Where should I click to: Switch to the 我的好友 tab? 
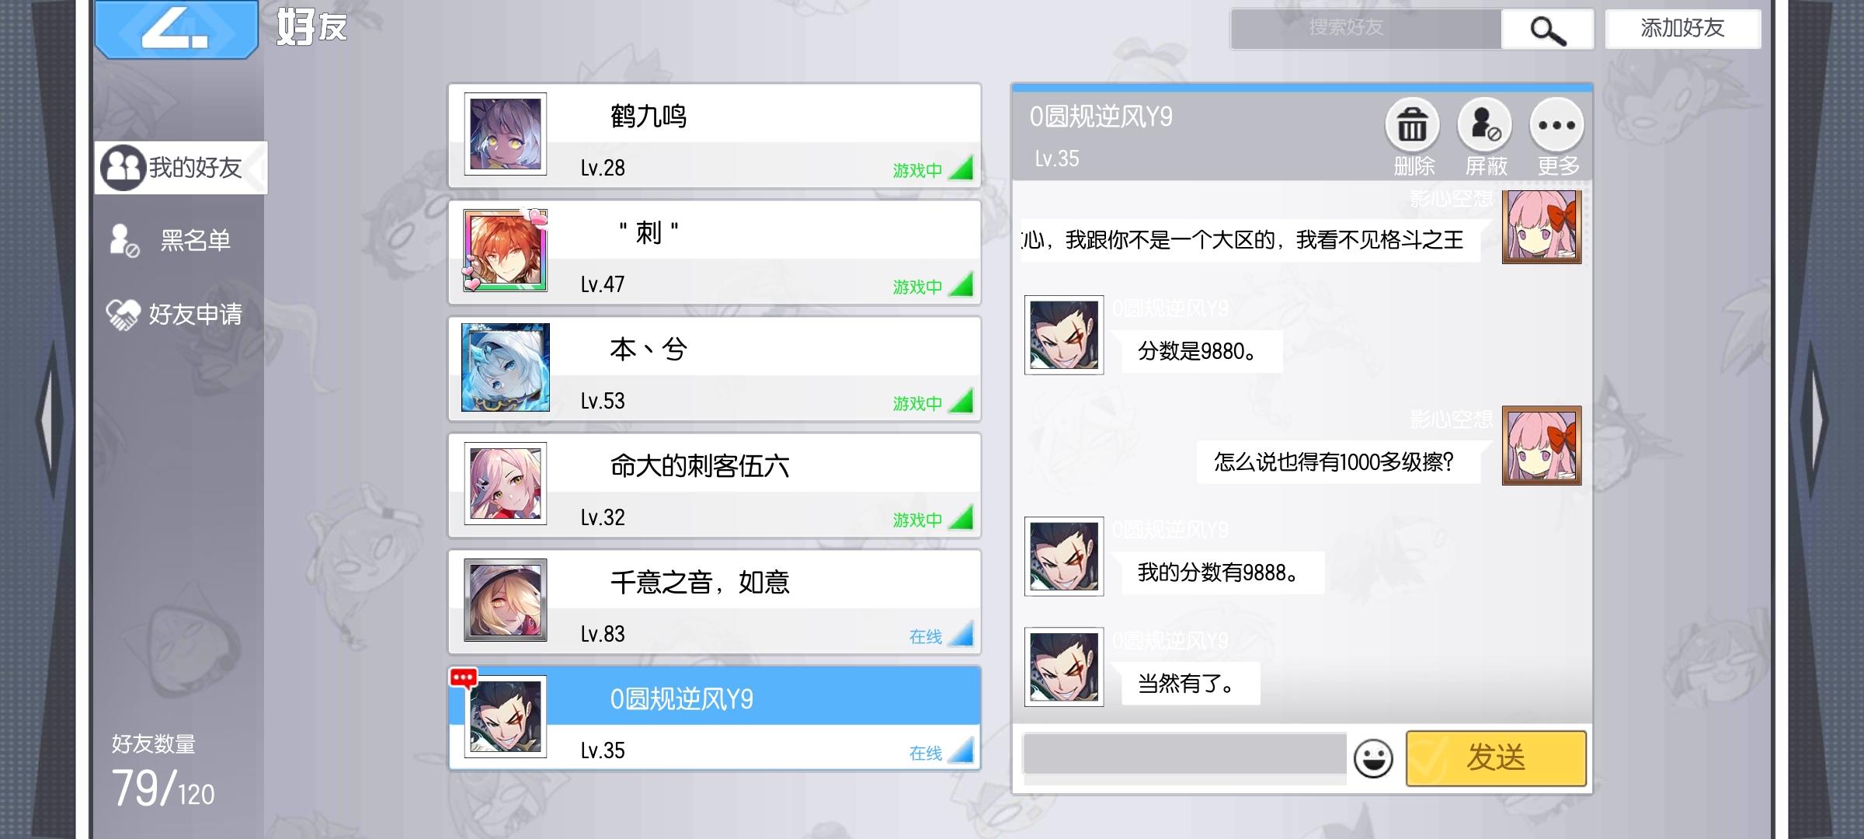coord(180,167)
